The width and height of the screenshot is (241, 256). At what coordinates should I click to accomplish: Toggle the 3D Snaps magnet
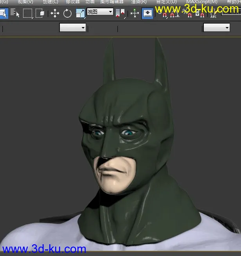pos(164,13)
